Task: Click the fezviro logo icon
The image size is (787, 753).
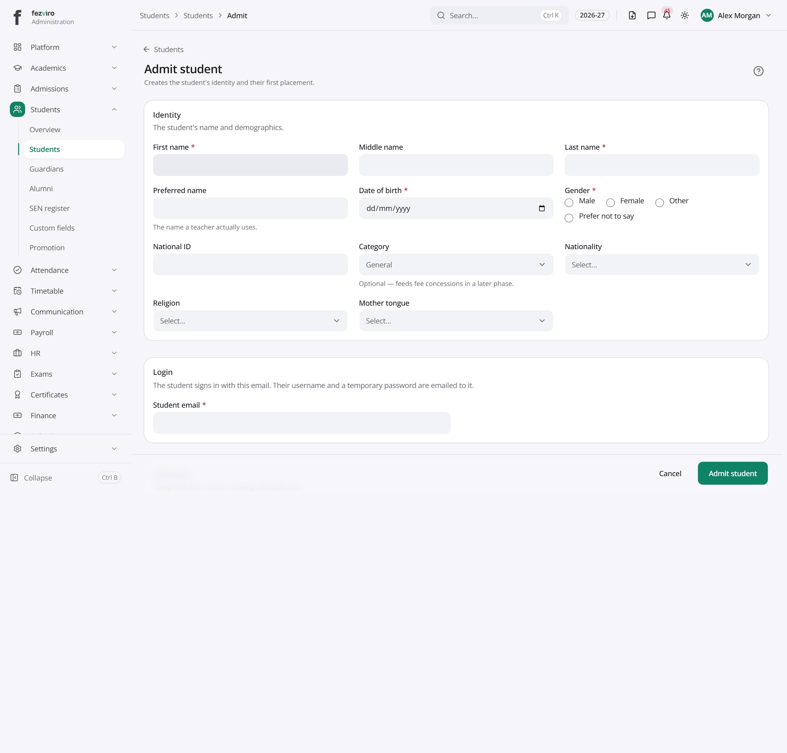Action: pyautogui.click(x=17, y=17)
